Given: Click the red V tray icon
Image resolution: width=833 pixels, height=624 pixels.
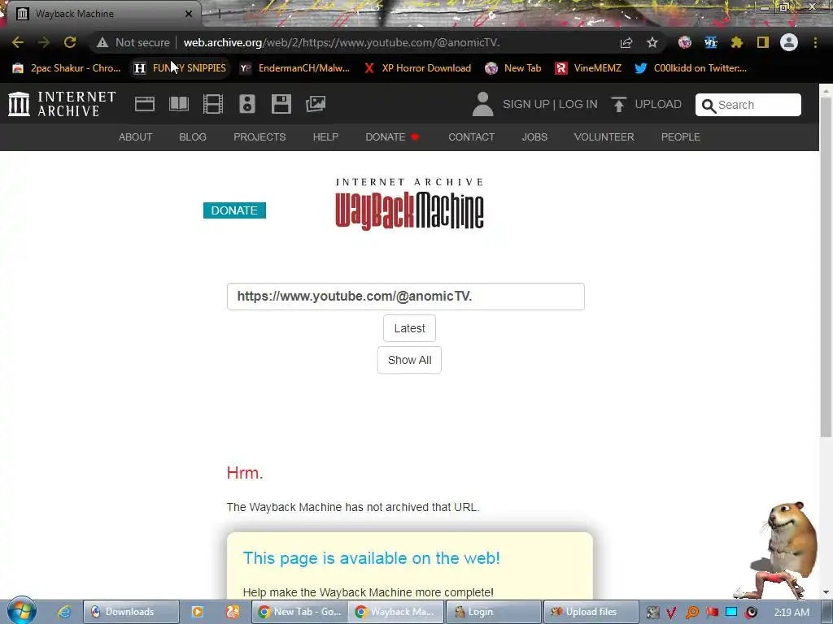Looking at the screenshot, I should 671,613.
